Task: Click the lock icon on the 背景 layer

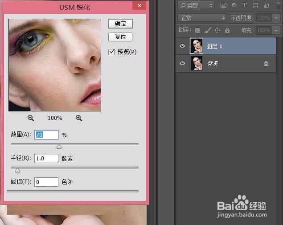Action: [266, 63]
